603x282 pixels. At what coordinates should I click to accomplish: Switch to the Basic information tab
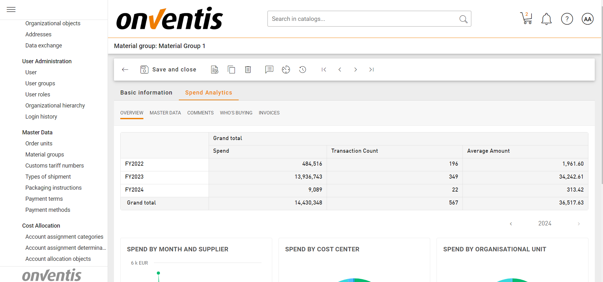146,93
